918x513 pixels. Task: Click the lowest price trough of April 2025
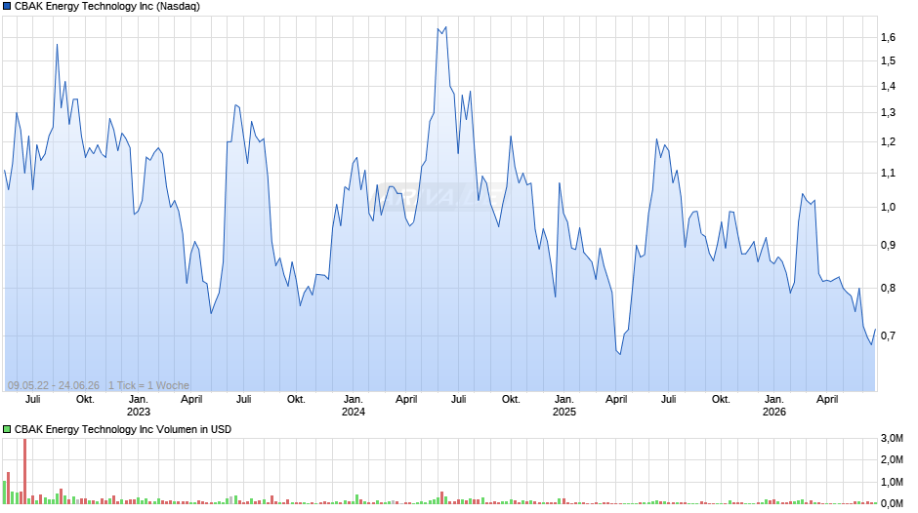620,354
